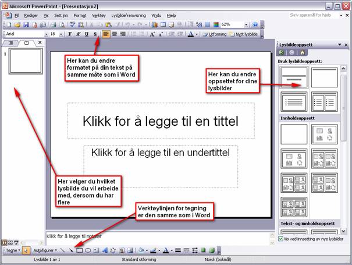Viewport: 352px width, 265px height.
Task: Open the Arial font name dropdown
Action: pos(46,34)
